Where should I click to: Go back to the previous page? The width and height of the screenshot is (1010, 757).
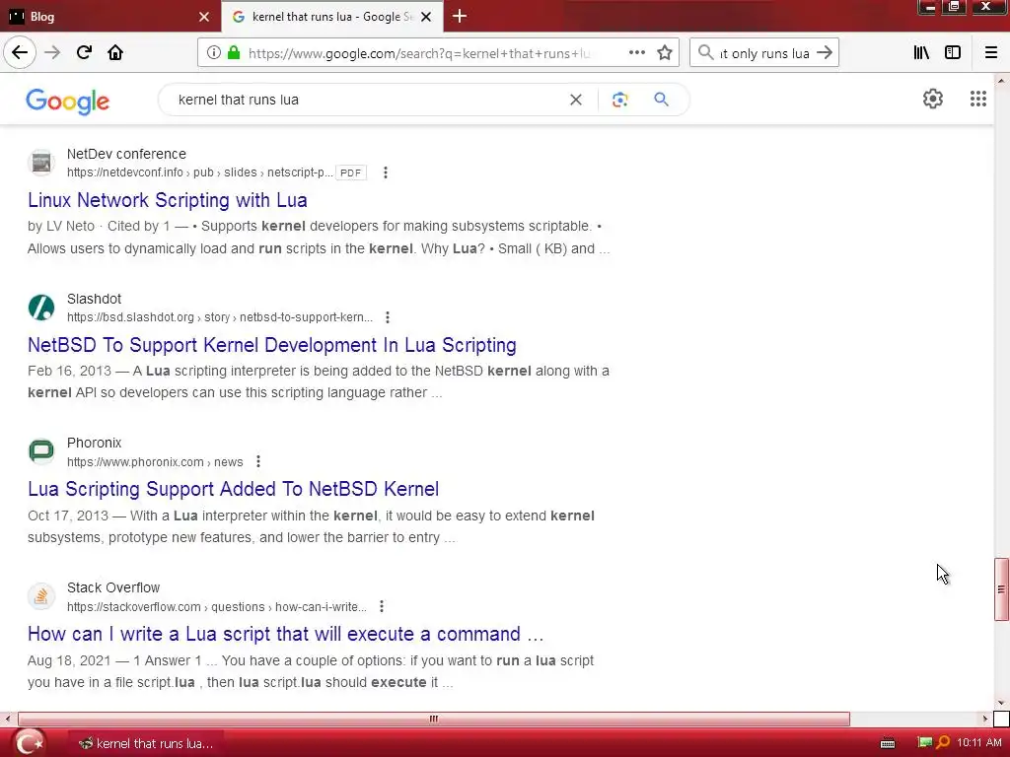20,52
